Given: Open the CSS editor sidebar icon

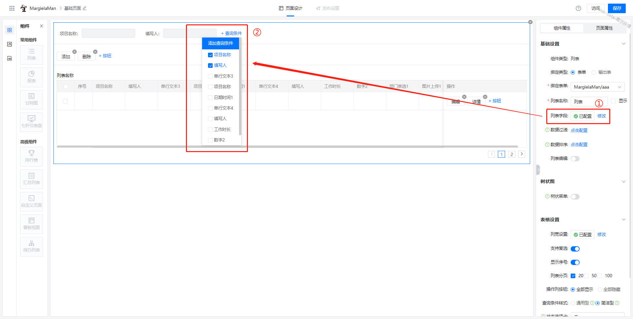Looking at the screenshot, I should click(x=10, y=58).
